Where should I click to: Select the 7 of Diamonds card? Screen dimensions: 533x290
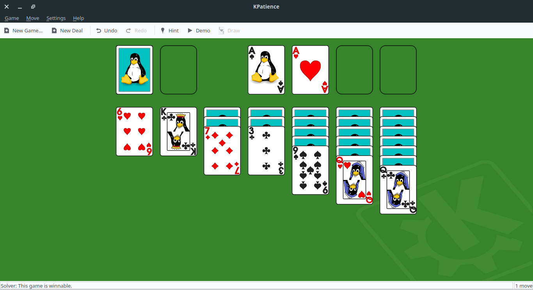[222, 151]
